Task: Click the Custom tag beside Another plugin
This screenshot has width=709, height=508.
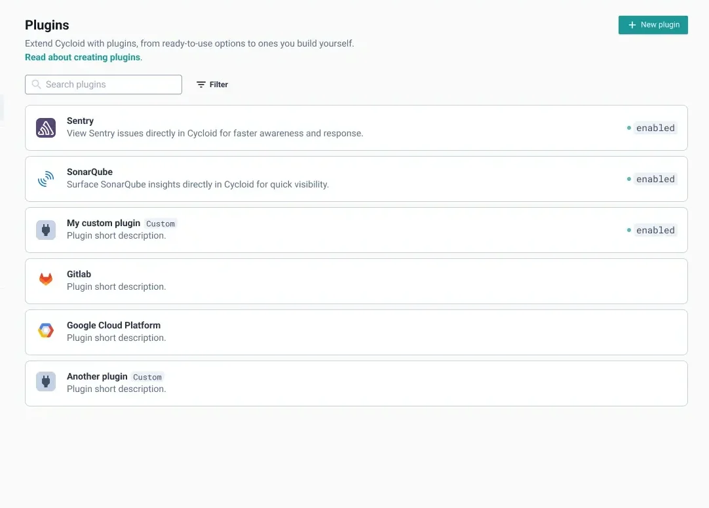Action: (x=147, y=377)
